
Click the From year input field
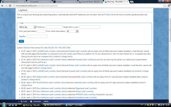41,31
